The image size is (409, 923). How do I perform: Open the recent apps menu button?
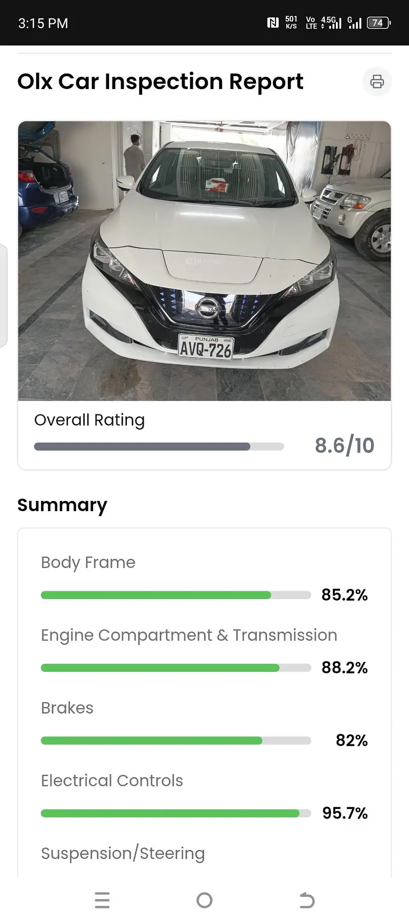[102, 900]
